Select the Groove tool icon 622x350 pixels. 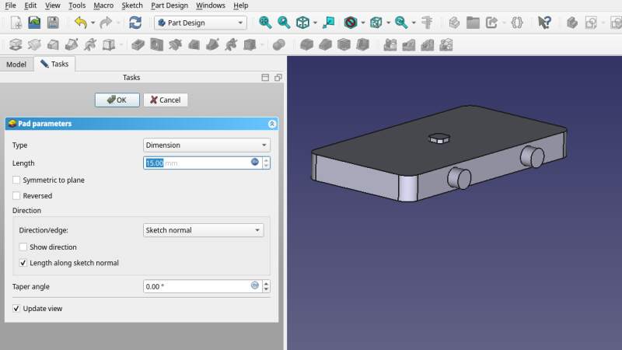pyautogui.click(x=176, y=44)
